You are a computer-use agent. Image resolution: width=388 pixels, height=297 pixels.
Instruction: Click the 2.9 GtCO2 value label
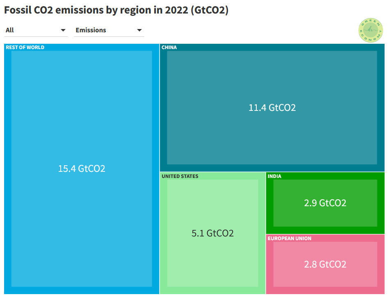click(x=324, y=203)
